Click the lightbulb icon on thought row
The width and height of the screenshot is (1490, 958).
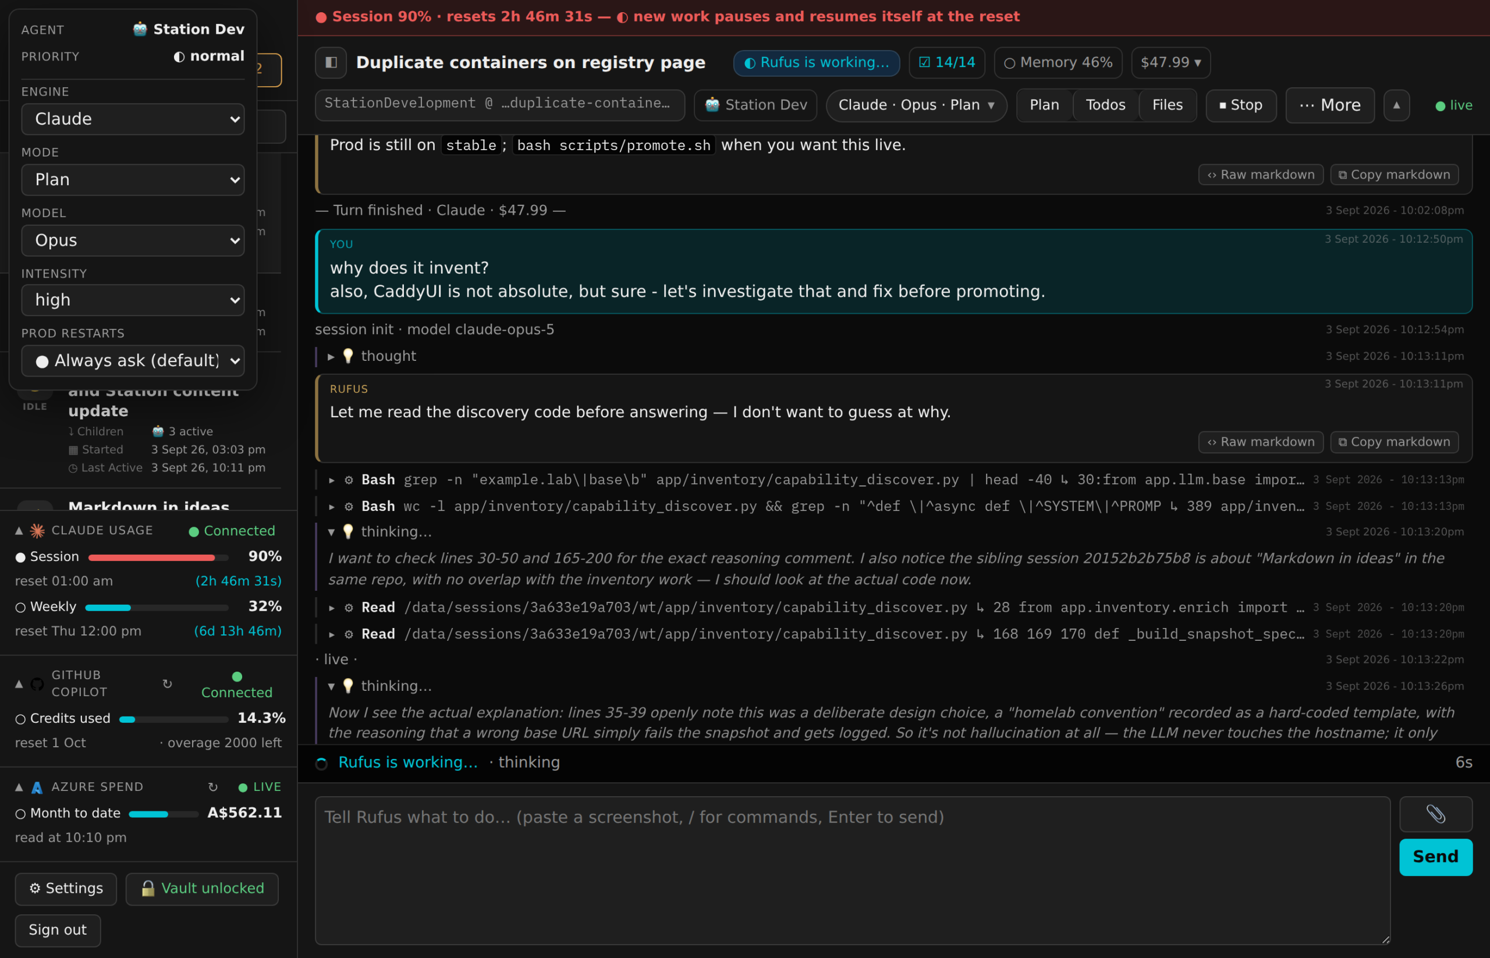[x=349, y=356]
